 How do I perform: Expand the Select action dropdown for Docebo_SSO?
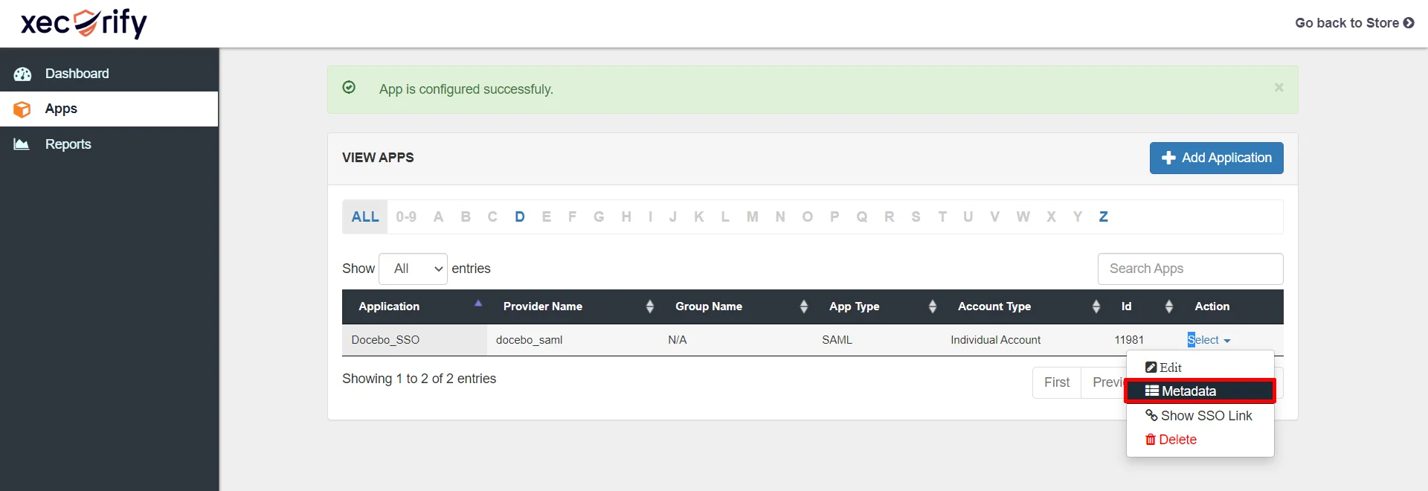point(1208,339)
